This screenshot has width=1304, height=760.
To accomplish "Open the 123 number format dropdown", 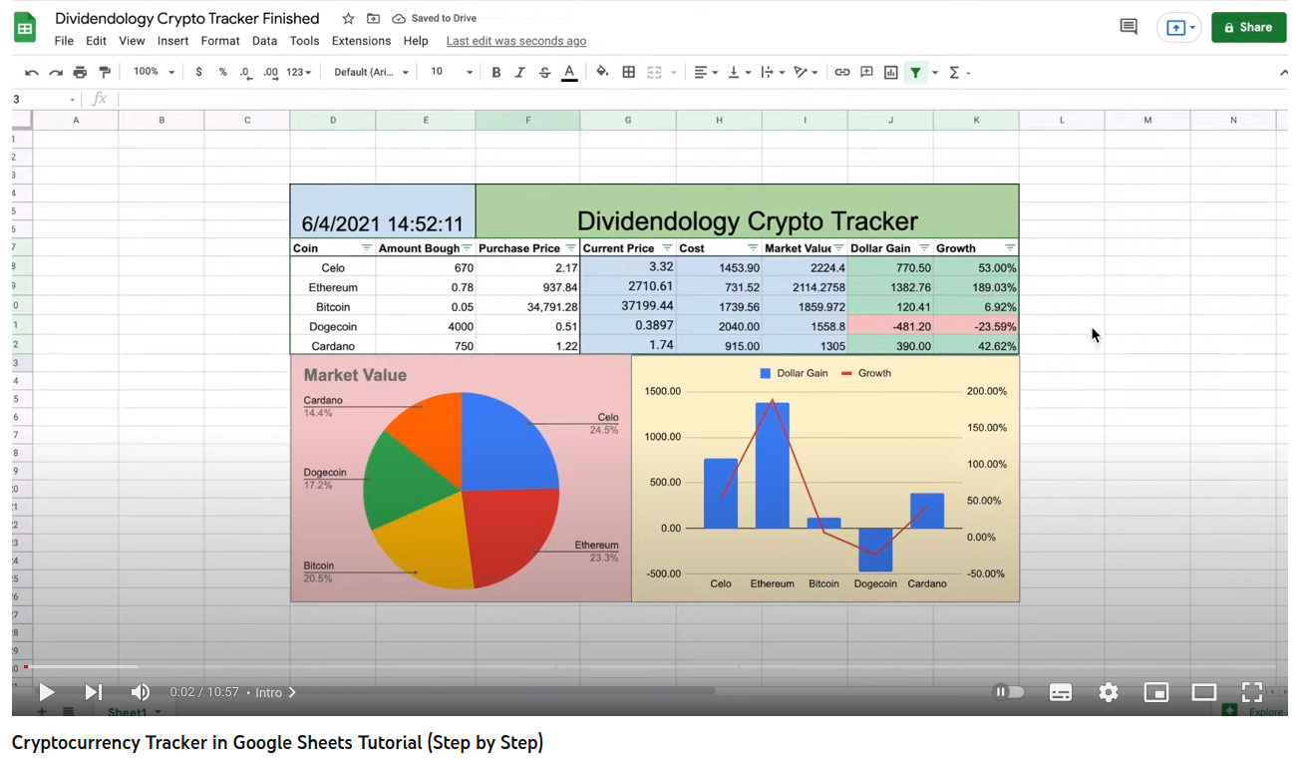I will click(298, 72).
